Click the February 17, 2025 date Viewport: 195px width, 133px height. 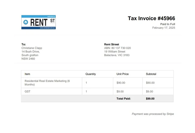point(164,28)
